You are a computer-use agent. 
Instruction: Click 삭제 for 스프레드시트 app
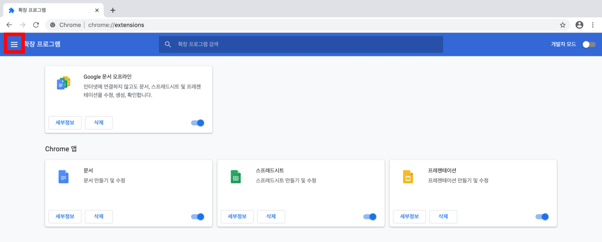271,216
